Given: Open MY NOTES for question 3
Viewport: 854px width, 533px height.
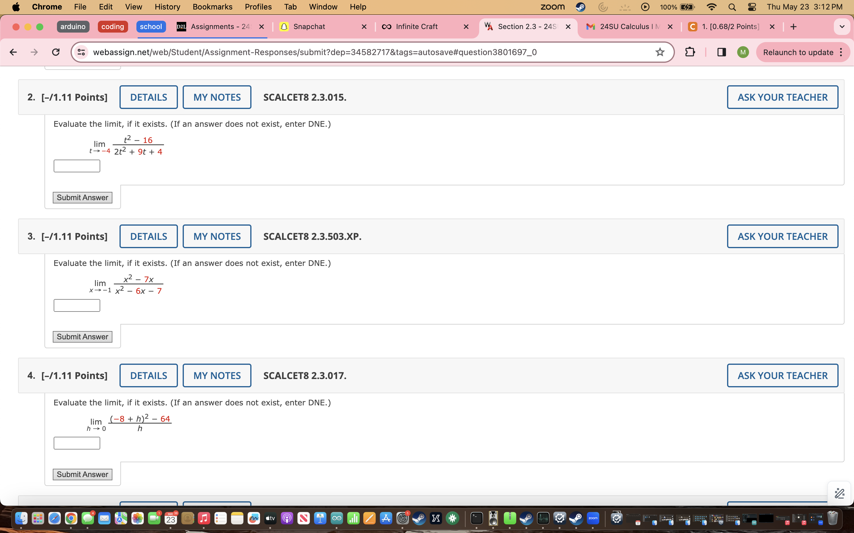Looking at the screenshot, I should coord(217,237).
